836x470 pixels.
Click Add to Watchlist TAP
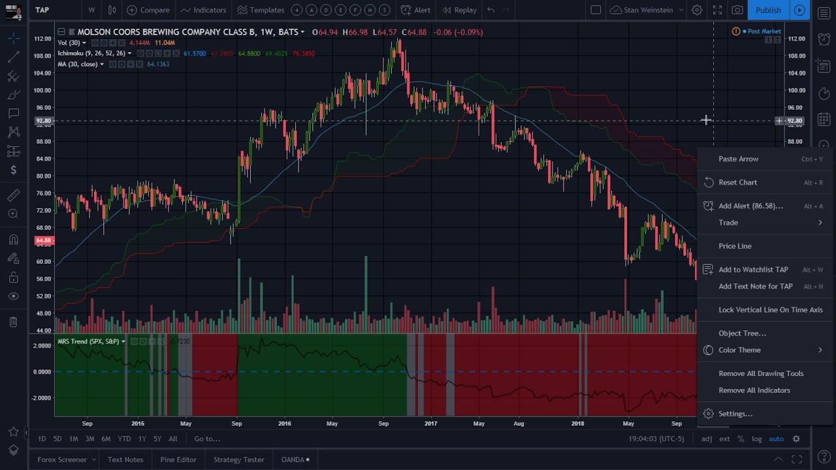click(x=765, y=270)
